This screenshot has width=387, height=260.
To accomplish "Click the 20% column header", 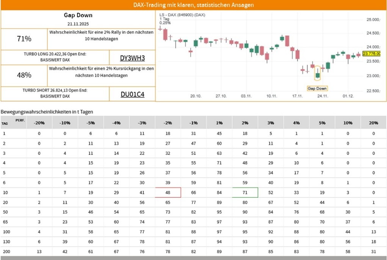I will [x=373, y=123].
